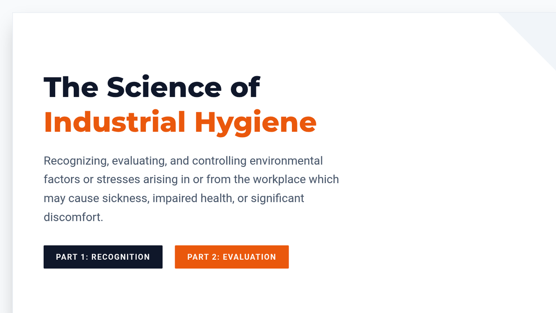The image size is (556, 313).
Task: Go to Part 2: Evaluation
Action: click(232, 257)
